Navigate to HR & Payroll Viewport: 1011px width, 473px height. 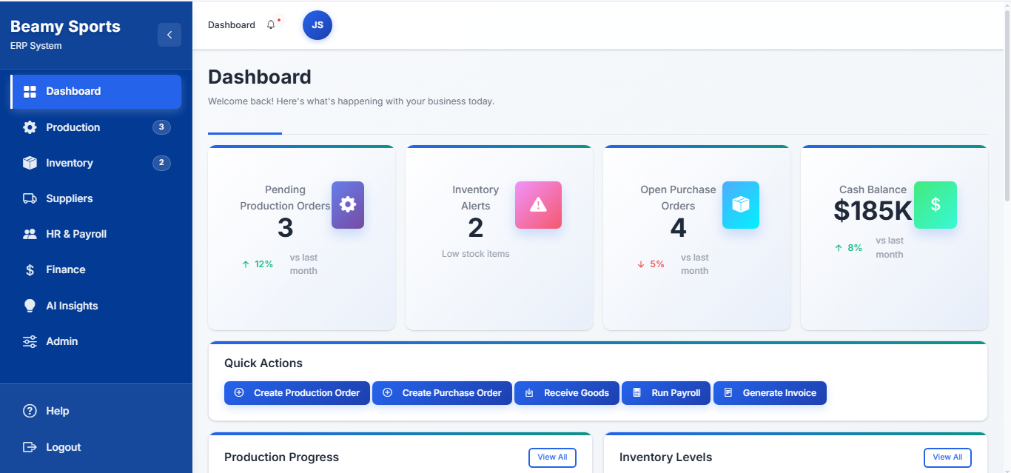[x=96, y=234]
